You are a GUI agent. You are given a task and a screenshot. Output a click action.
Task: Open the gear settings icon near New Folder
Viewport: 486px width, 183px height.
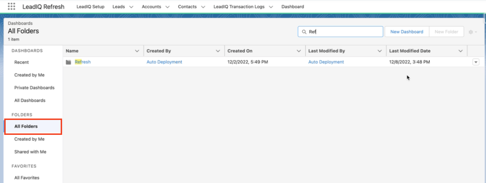pos(472,32)
